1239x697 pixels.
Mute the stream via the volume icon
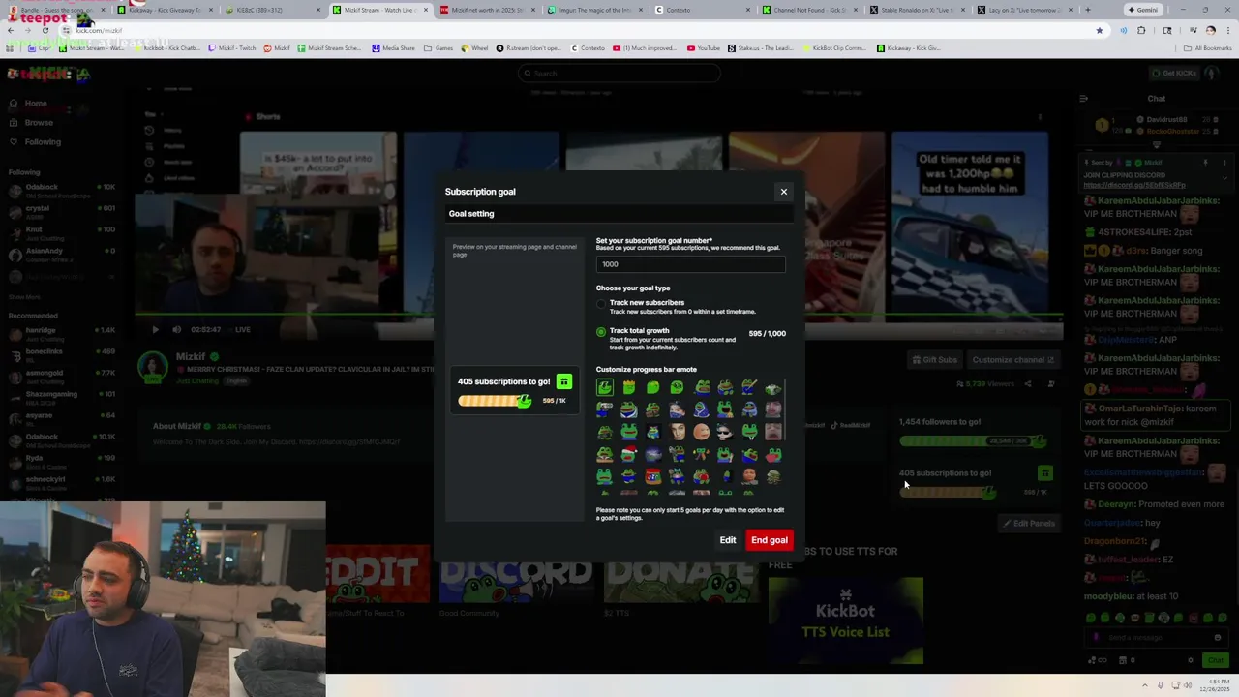click(176, 329)
